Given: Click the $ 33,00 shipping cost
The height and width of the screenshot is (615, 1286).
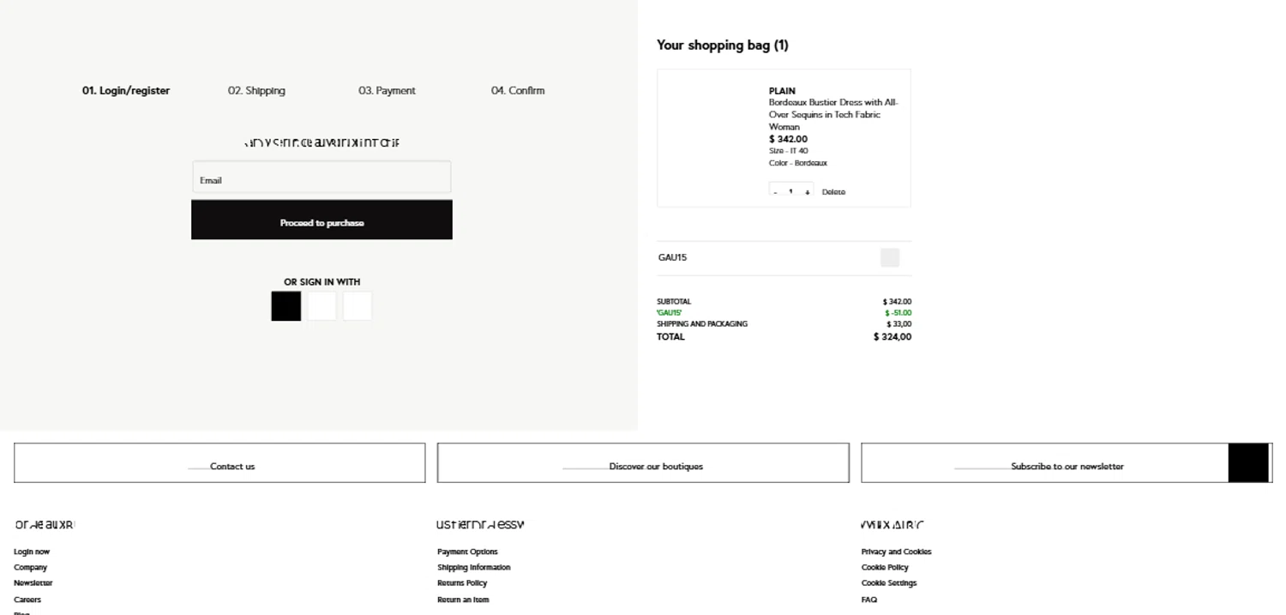Looking at the screenshot, I should pos(898,324).
